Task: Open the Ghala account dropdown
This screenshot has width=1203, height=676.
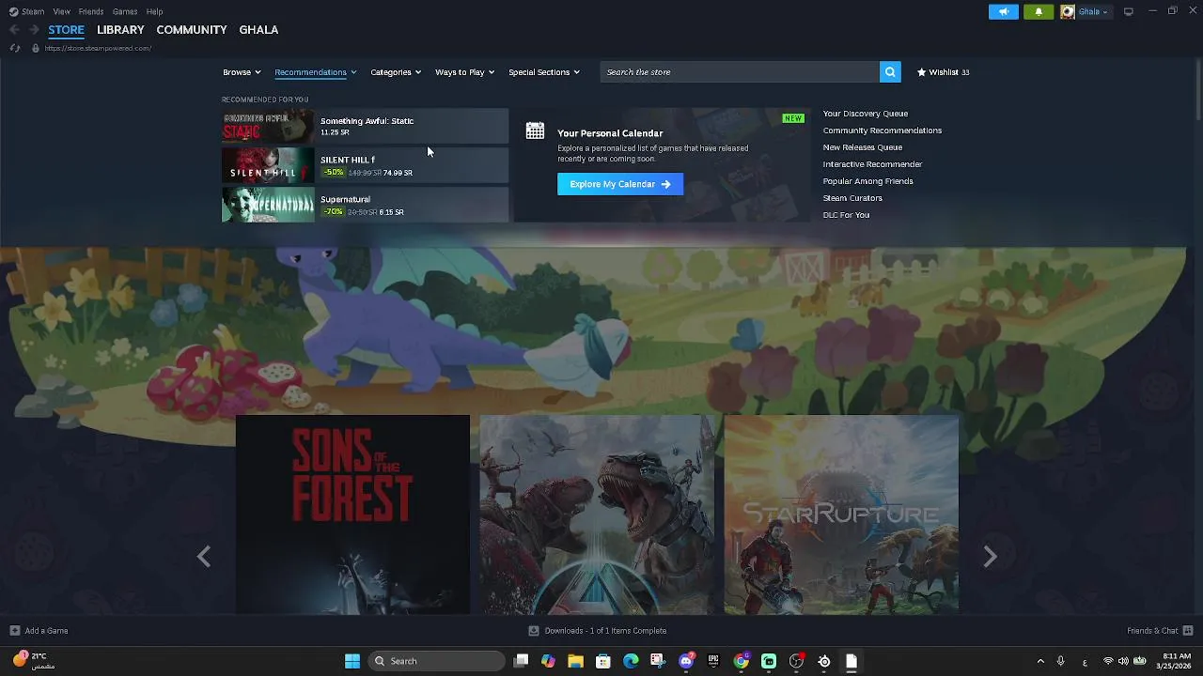Action: (x=1093, y=11)
